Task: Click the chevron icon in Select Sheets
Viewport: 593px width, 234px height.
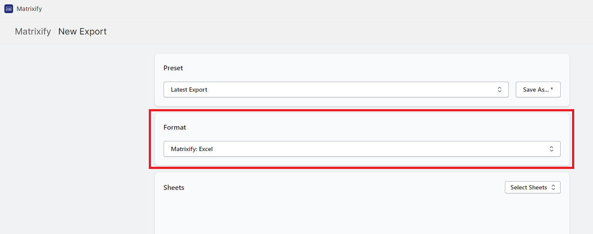Action: tap(553, 187)
